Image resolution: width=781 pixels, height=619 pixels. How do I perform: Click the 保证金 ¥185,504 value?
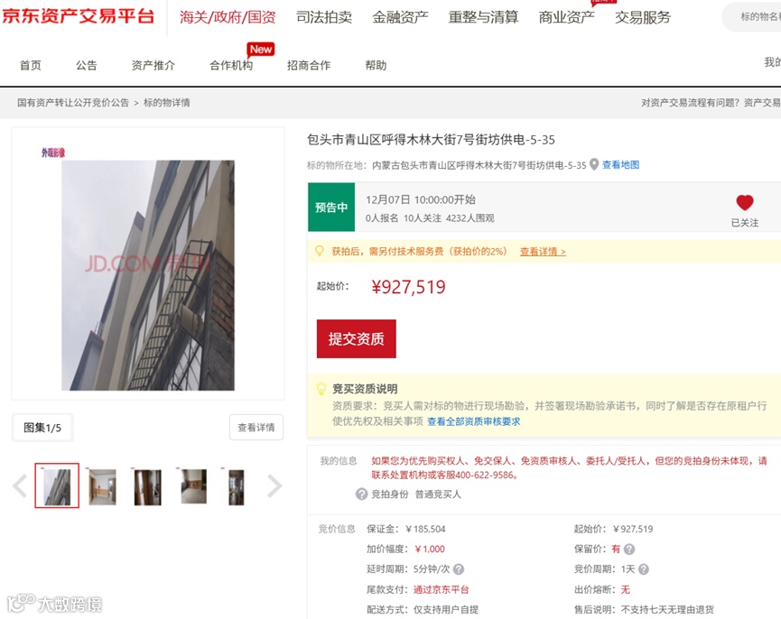425,529
